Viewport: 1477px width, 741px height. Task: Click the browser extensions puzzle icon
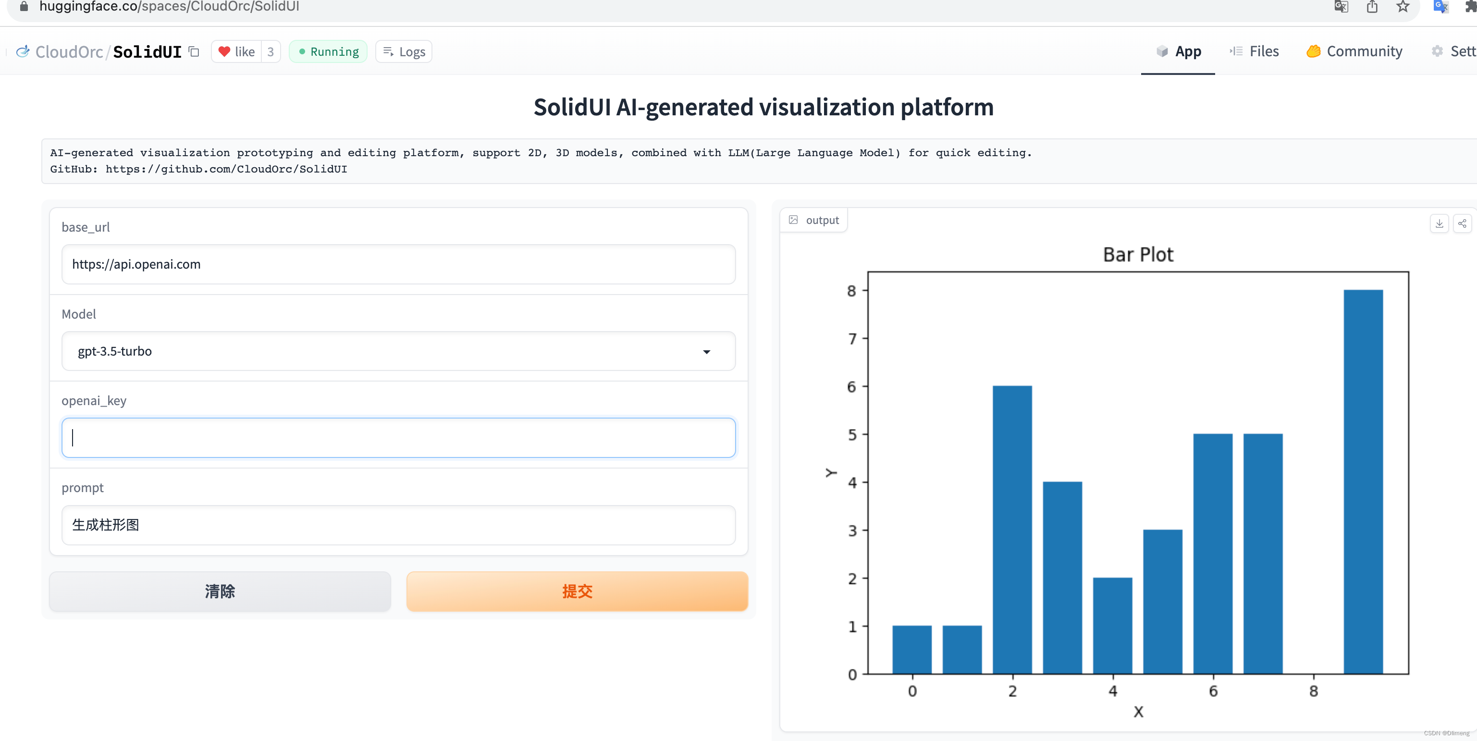tap(1471, 7)
